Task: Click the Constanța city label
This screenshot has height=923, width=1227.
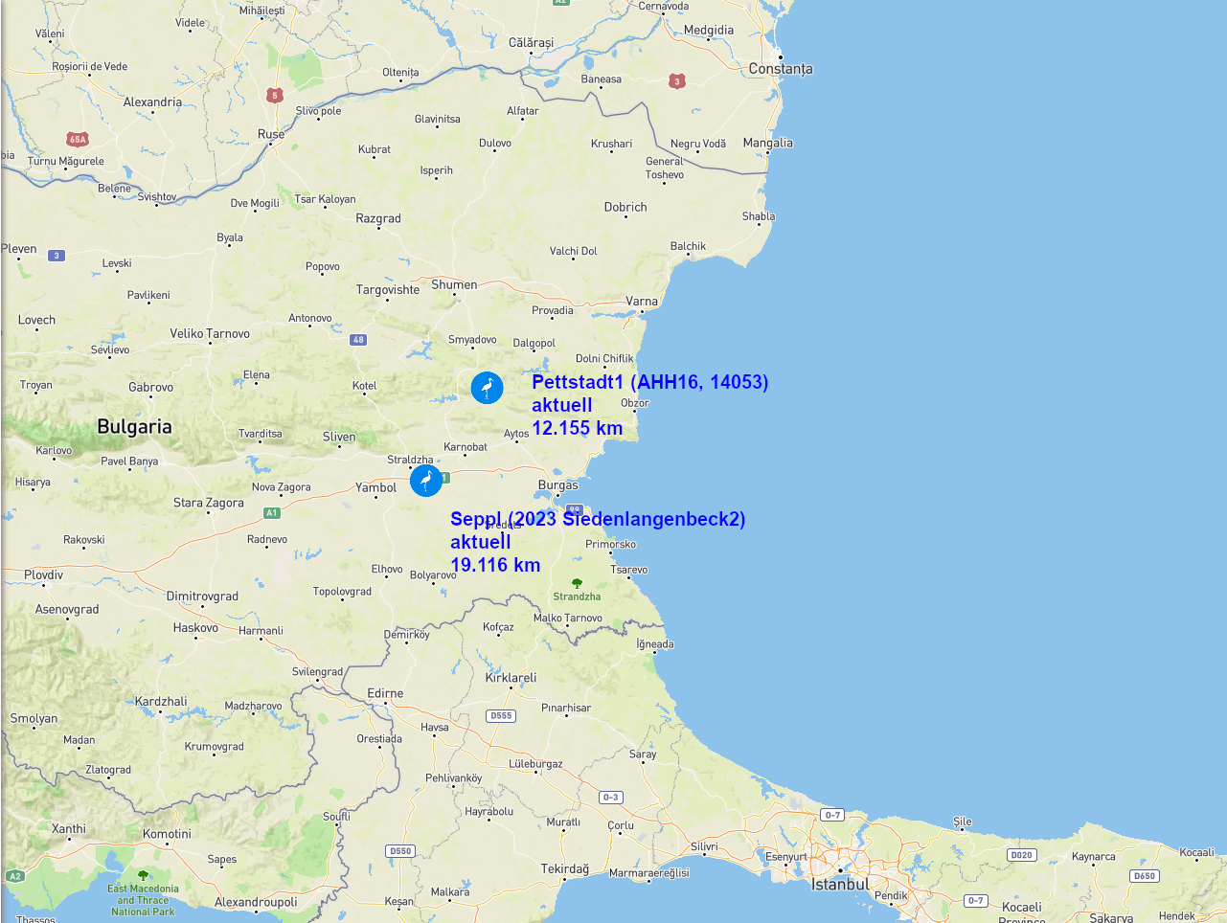Action: 781,69
